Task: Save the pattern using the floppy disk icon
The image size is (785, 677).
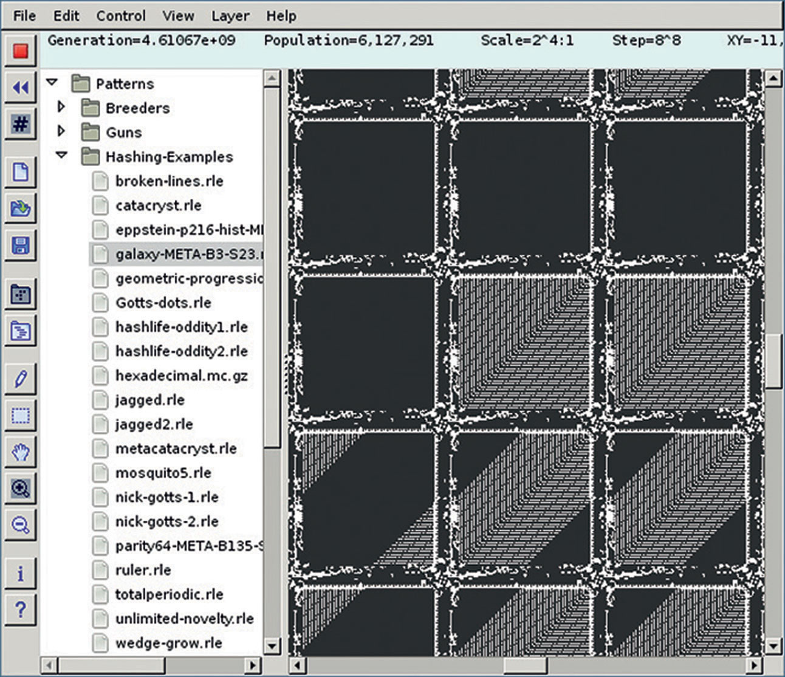Action: click(21, 246)
